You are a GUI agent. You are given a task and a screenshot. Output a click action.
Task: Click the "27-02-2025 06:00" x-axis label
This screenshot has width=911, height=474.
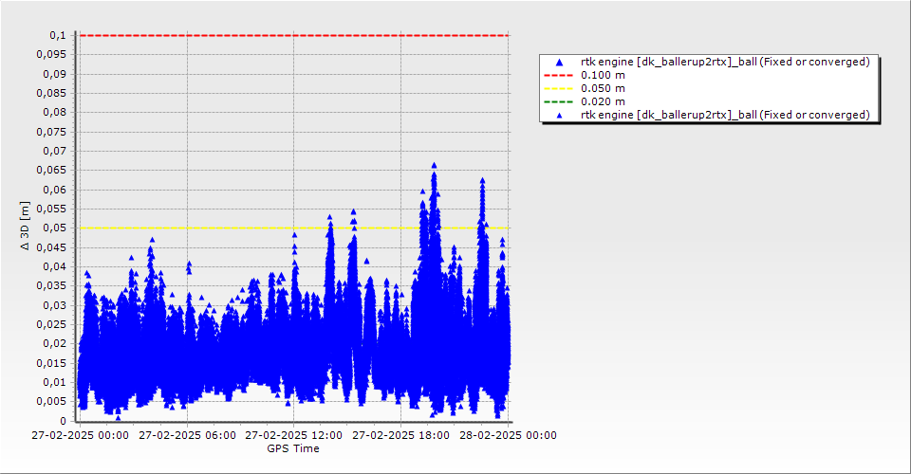click(187, 435)
